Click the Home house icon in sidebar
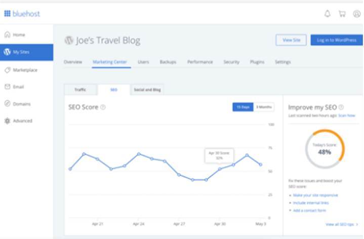This screenshot has width=364, height=239. click(8, 34)
